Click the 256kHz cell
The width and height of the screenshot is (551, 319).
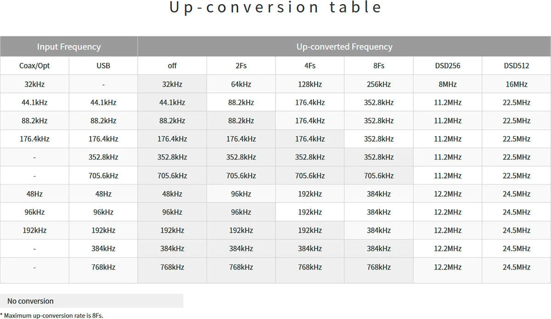pyautogui.click(x=379, y=84)
